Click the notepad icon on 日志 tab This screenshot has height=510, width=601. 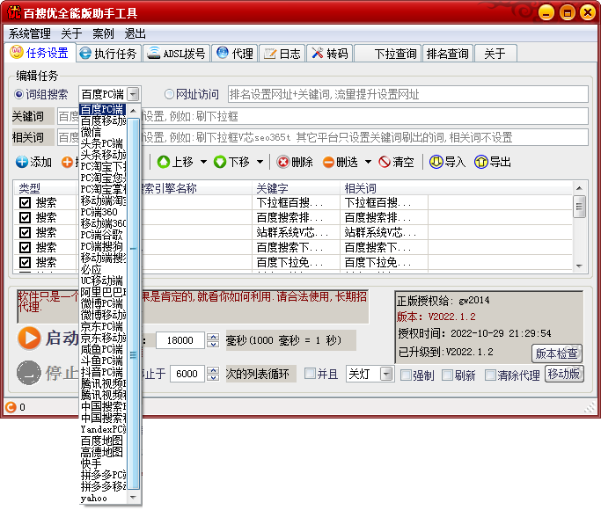[270, 54]
